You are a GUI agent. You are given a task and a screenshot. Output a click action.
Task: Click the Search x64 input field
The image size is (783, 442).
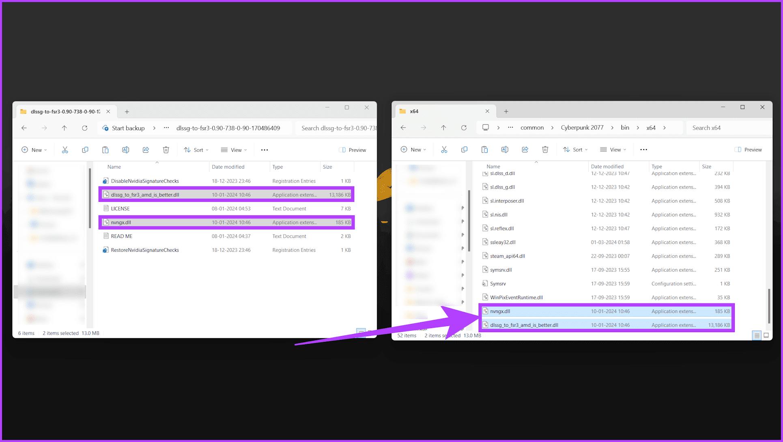click(729, 128)
